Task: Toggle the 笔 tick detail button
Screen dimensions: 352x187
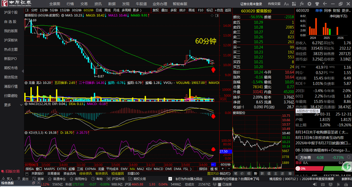Action: click(x=235, y=174)
